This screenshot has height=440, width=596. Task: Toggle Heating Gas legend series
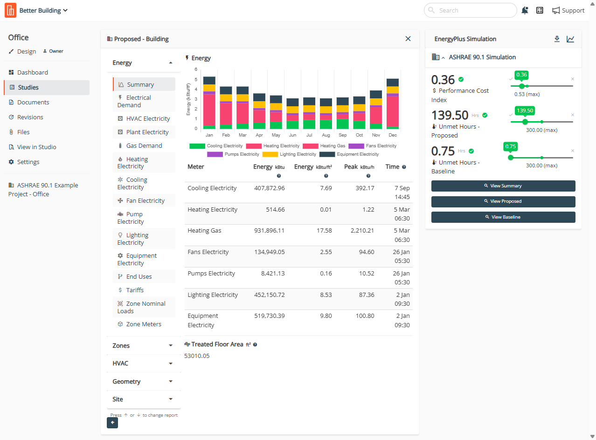click(x=325, y=146)
